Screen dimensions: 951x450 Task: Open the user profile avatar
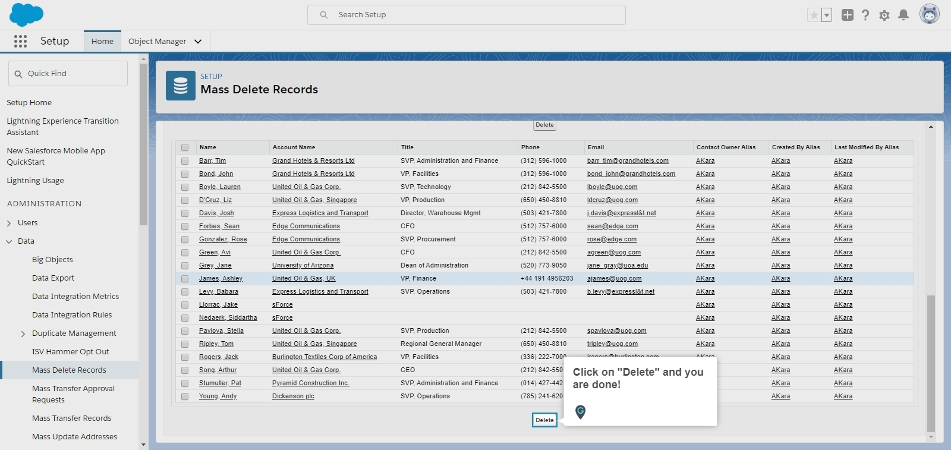click(930, 14)
